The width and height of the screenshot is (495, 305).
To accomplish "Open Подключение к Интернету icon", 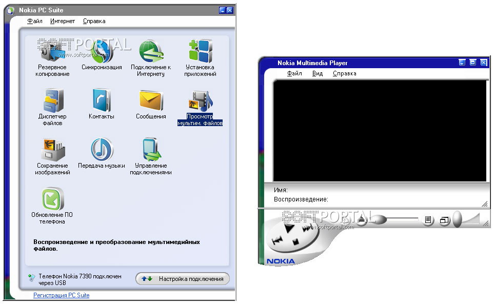I will (x=151, y=51).
